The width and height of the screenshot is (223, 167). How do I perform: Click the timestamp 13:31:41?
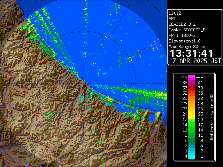coord(191,53)
